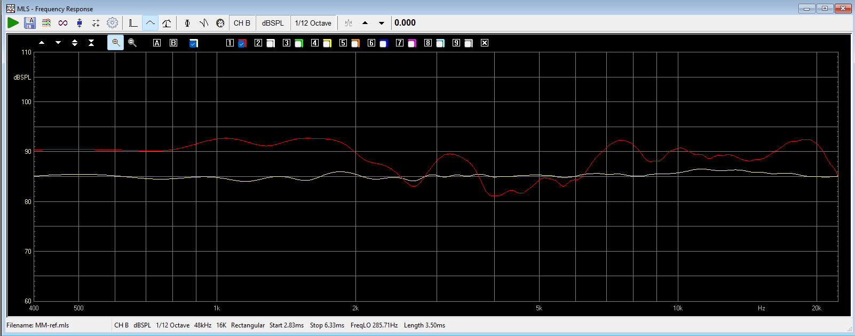Click the diverging up-down arrows graph icon
This screenshot has width=855, height=336.
tap(75, 43)
